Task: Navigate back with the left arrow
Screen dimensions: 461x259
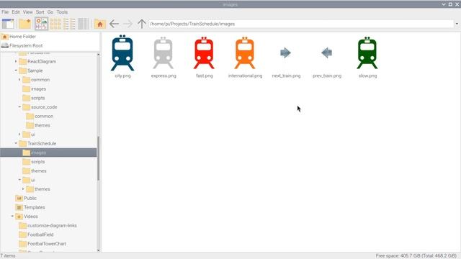Action: [114, 24]
